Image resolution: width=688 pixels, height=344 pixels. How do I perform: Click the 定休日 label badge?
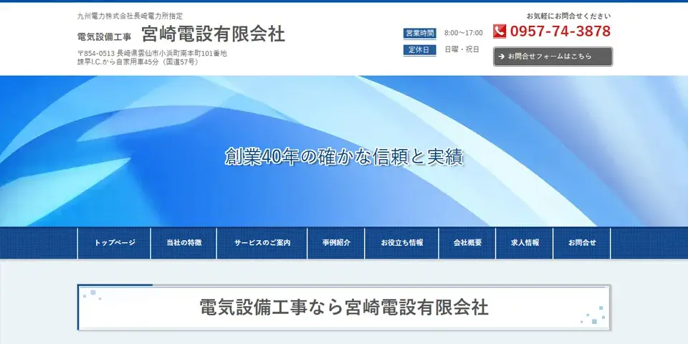pyautogui.click(x=419, y=49)
